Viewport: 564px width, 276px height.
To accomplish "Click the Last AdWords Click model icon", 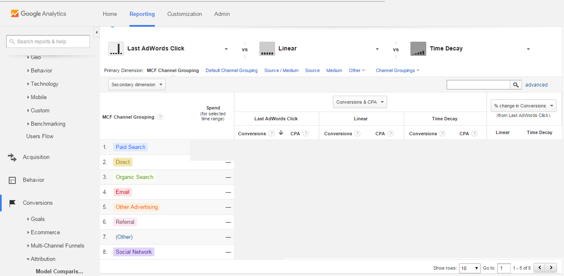I will click(116, 49).
